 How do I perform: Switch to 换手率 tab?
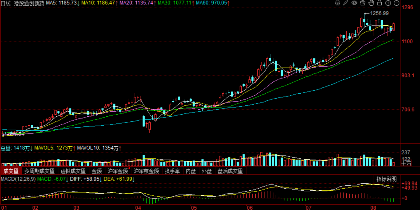click(x=172, y=171)
